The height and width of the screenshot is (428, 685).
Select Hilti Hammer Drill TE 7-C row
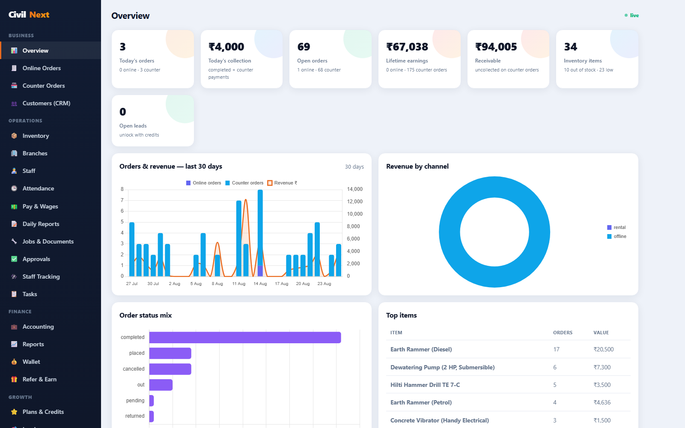click(508, 385)
